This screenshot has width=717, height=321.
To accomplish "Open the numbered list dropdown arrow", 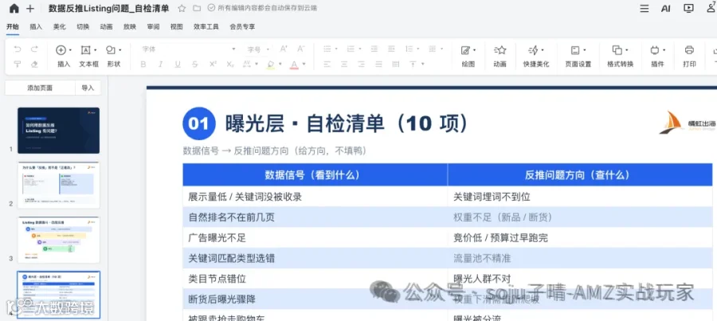I will (360, 49).
